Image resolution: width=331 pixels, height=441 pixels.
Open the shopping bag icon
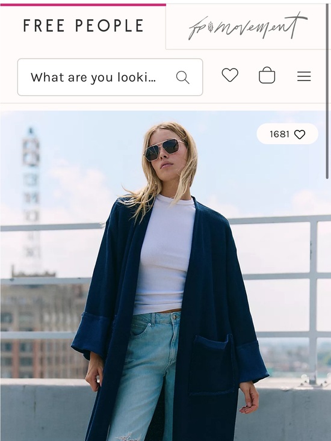point(267,75)
